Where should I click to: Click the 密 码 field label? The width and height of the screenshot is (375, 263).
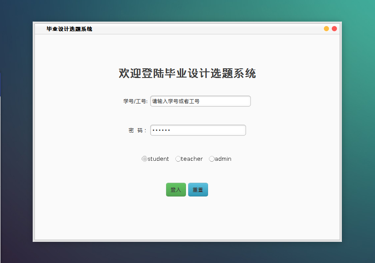tap(136, 130)
